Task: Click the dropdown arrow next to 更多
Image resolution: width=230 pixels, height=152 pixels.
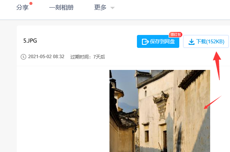Action: point(113,8)
